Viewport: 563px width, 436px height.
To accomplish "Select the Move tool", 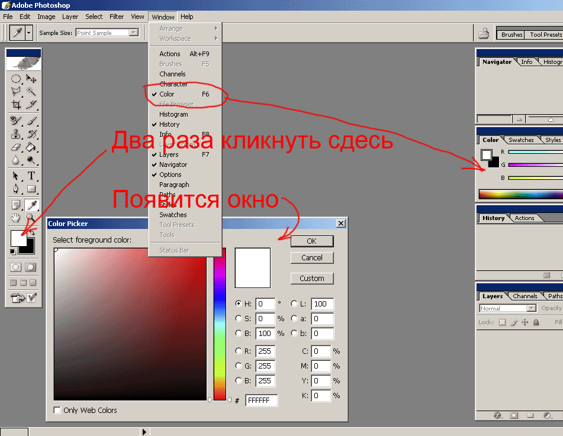I will click(x=31, y=79).
